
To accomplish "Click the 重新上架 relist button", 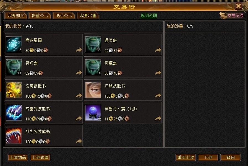I will pyautogui.click(x=186, y=157).
